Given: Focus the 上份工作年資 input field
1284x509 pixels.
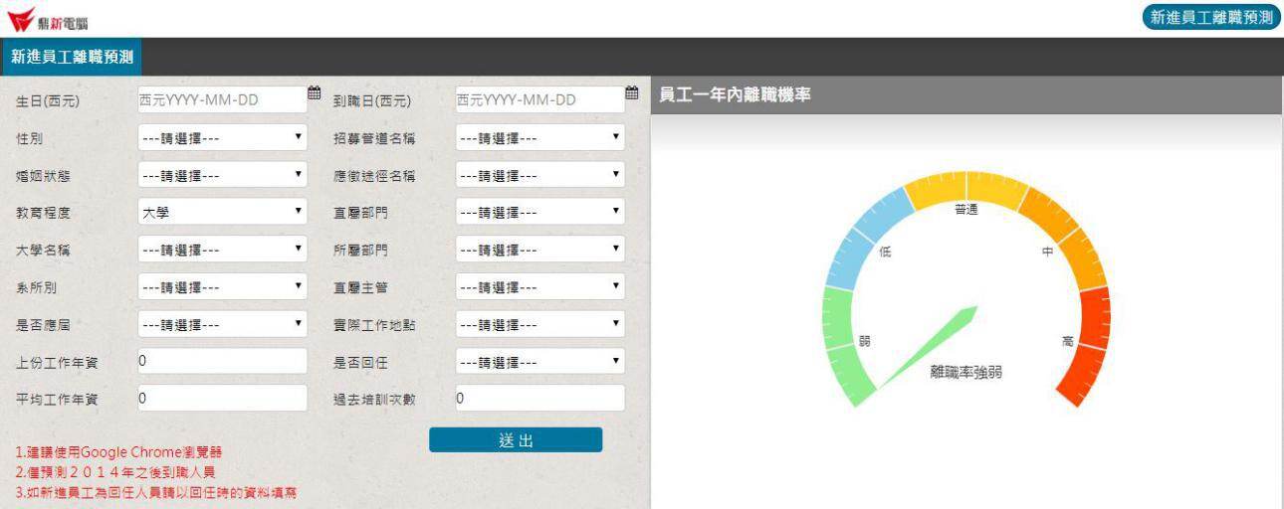Looking at the screenshot, I should coord(222,361).
